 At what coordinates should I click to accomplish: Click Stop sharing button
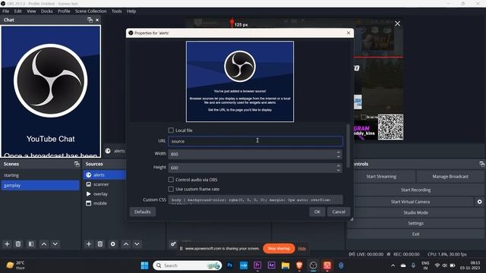[x=279, y=248]
